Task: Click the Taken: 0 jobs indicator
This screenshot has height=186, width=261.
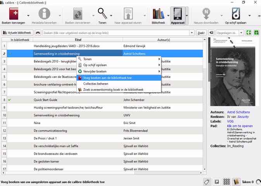Action: 248,182
